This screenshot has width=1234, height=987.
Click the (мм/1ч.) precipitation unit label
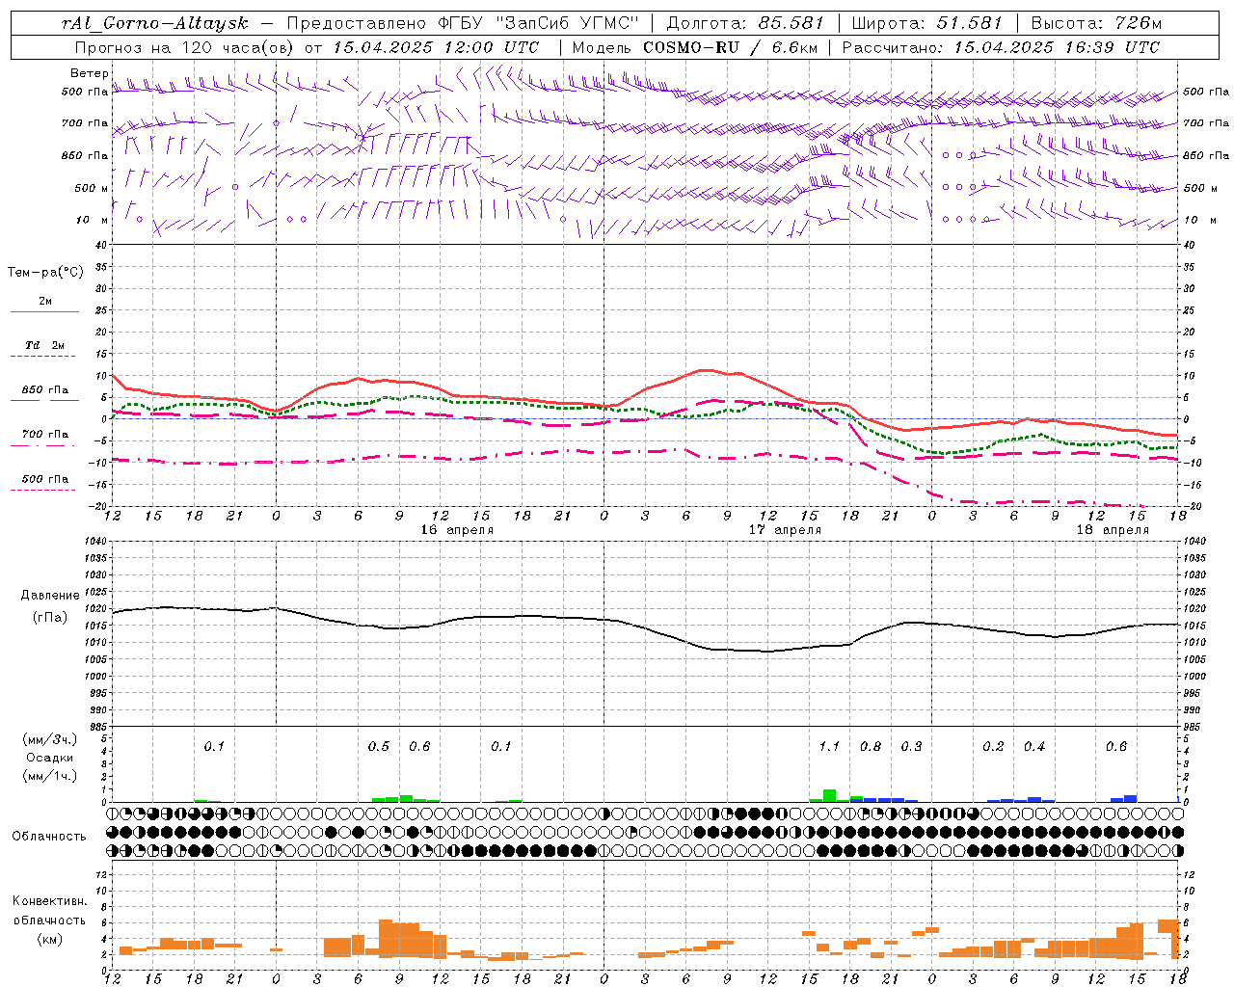50,776
